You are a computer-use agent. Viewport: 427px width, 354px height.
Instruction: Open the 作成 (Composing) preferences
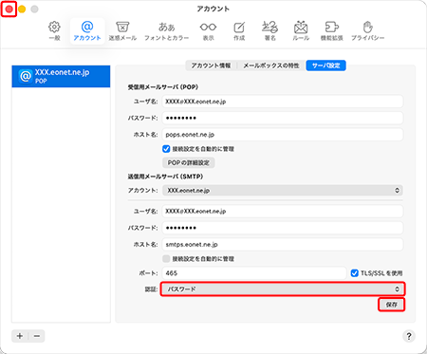[x=239, y=31]
